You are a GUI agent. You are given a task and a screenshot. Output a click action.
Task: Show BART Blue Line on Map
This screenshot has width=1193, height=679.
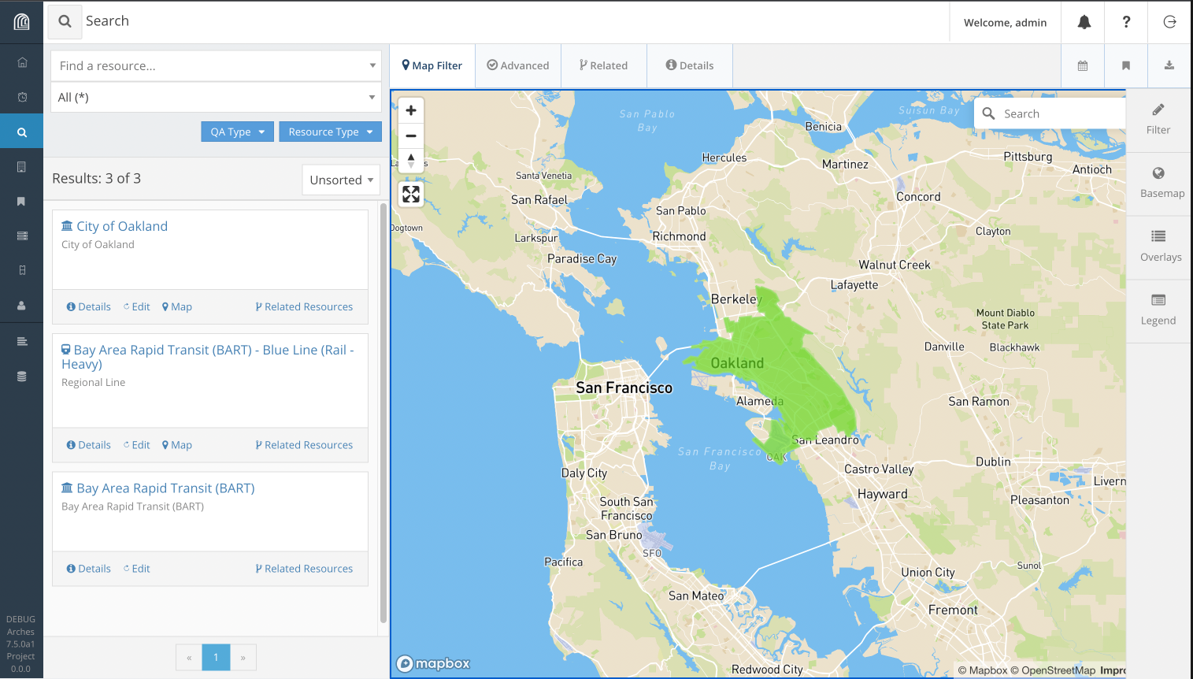pyautogui.click(x=177, y=445)
